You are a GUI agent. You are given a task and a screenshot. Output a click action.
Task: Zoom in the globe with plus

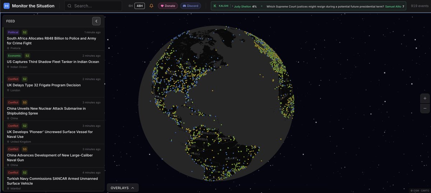click(425, 98)
